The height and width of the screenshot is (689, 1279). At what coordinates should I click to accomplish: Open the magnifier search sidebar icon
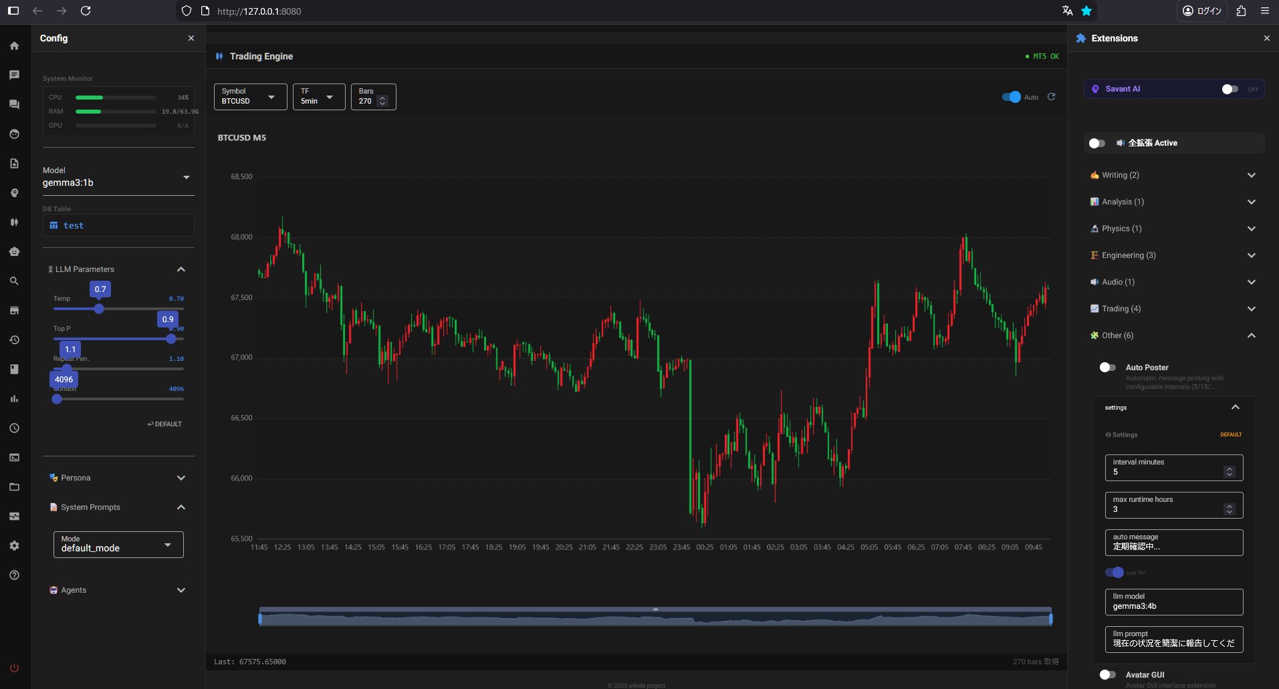14,281
